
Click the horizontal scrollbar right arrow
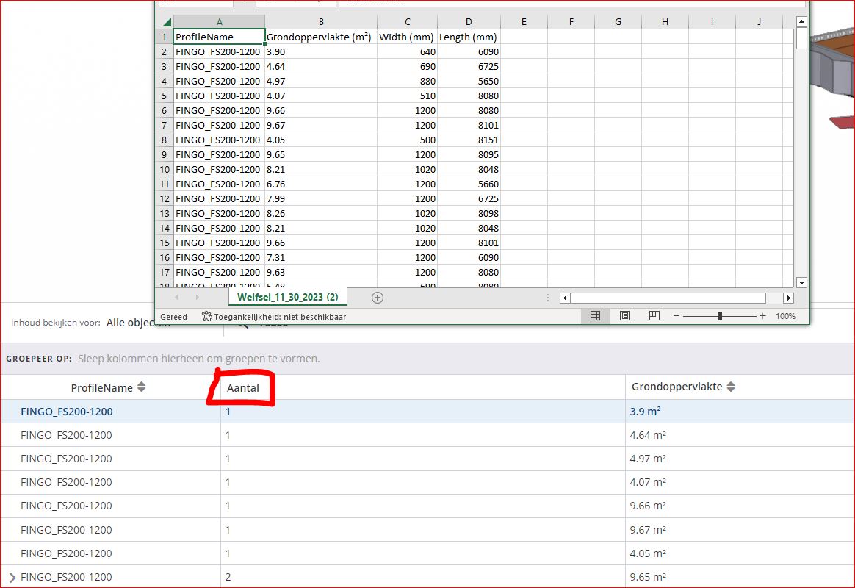[787, 297]
